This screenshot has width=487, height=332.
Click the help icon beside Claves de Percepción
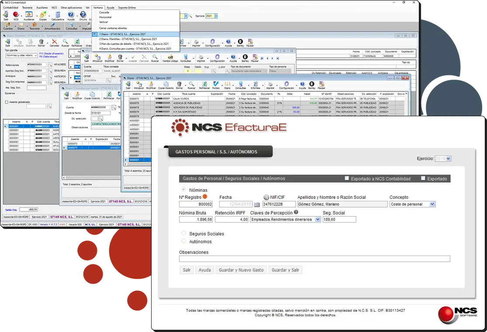(296, 212)
